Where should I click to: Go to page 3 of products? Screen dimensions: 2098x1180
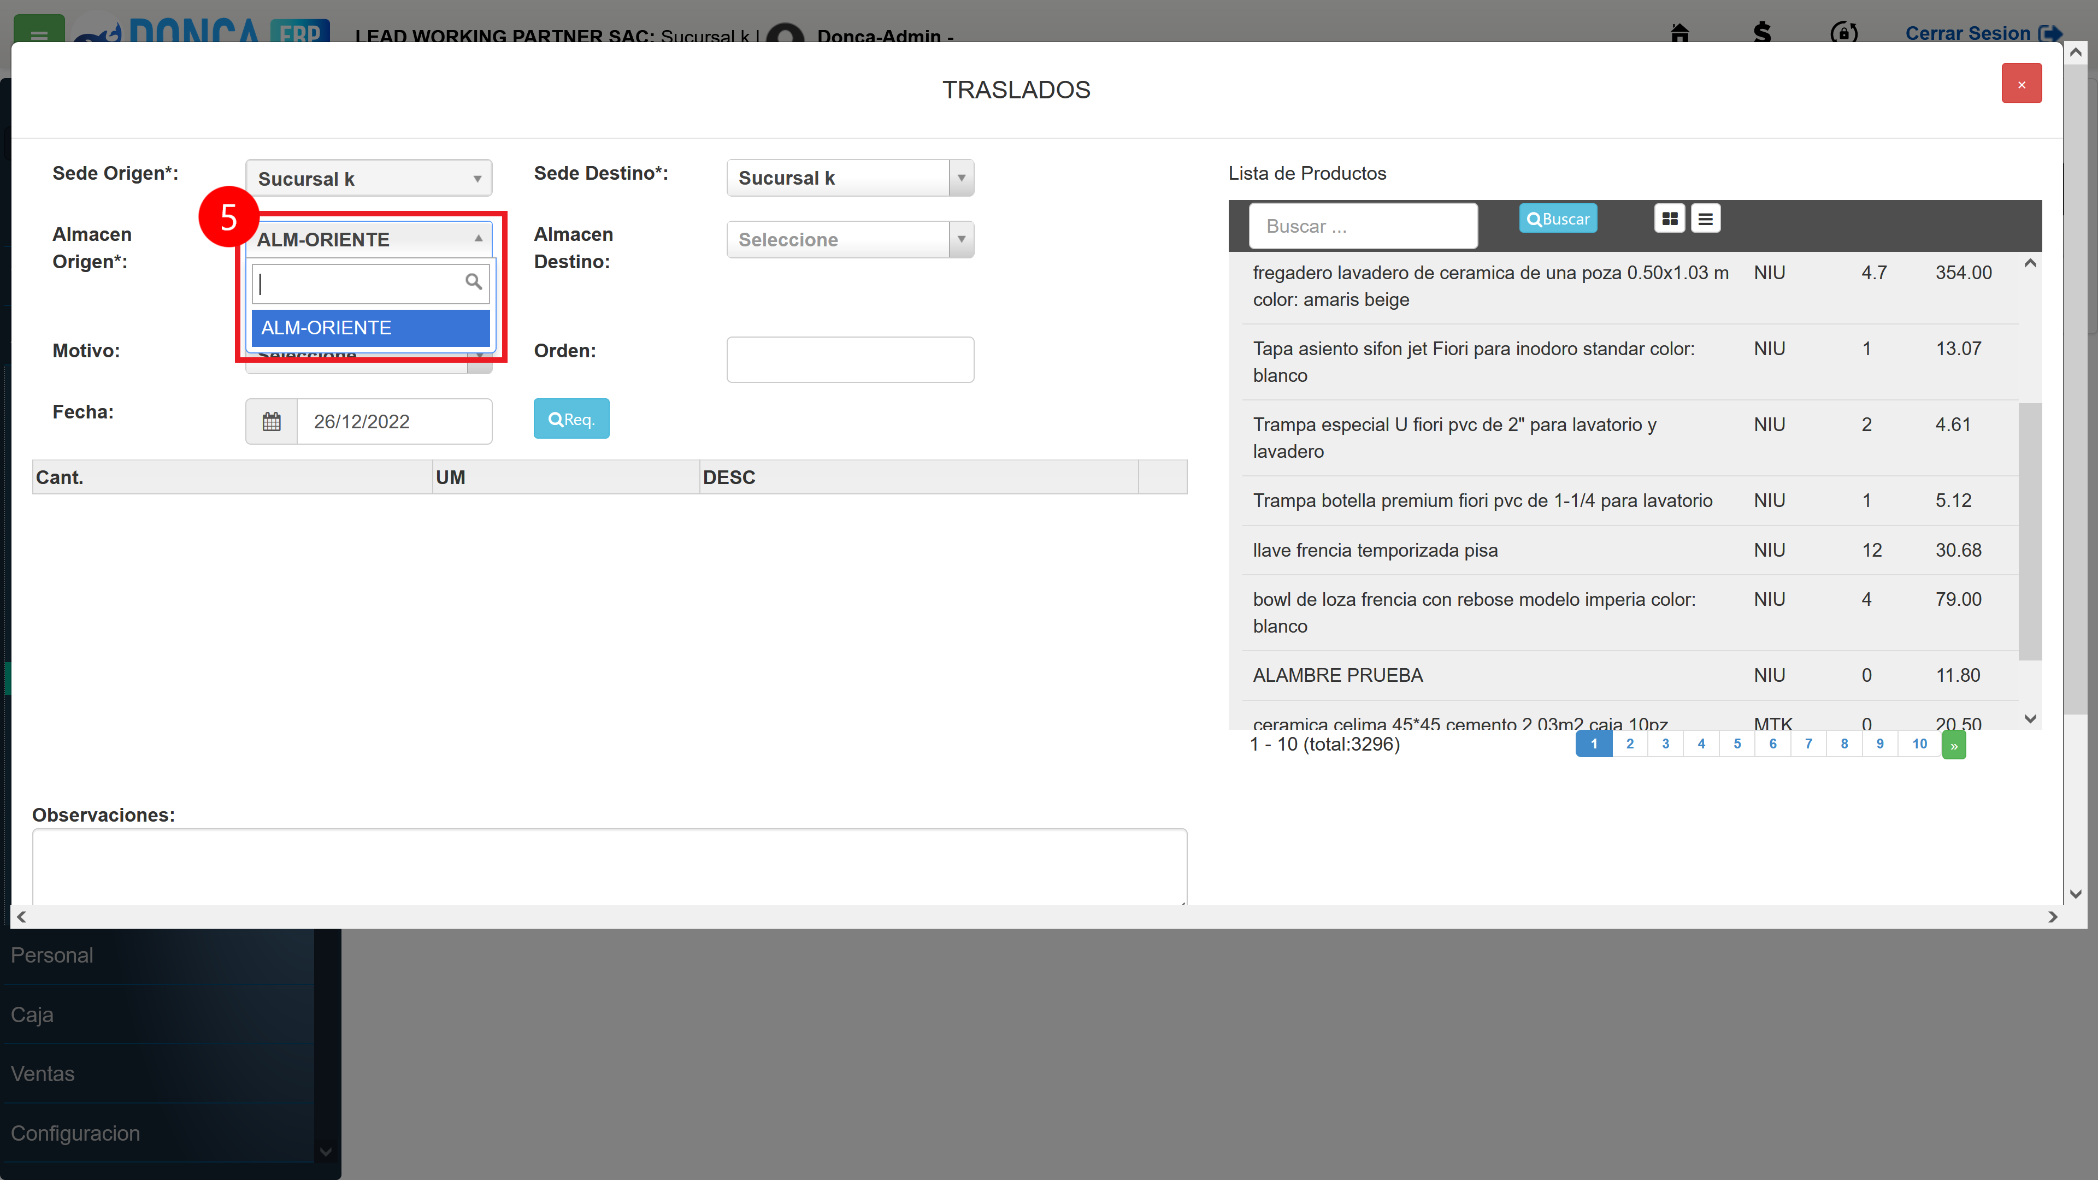1665,744
